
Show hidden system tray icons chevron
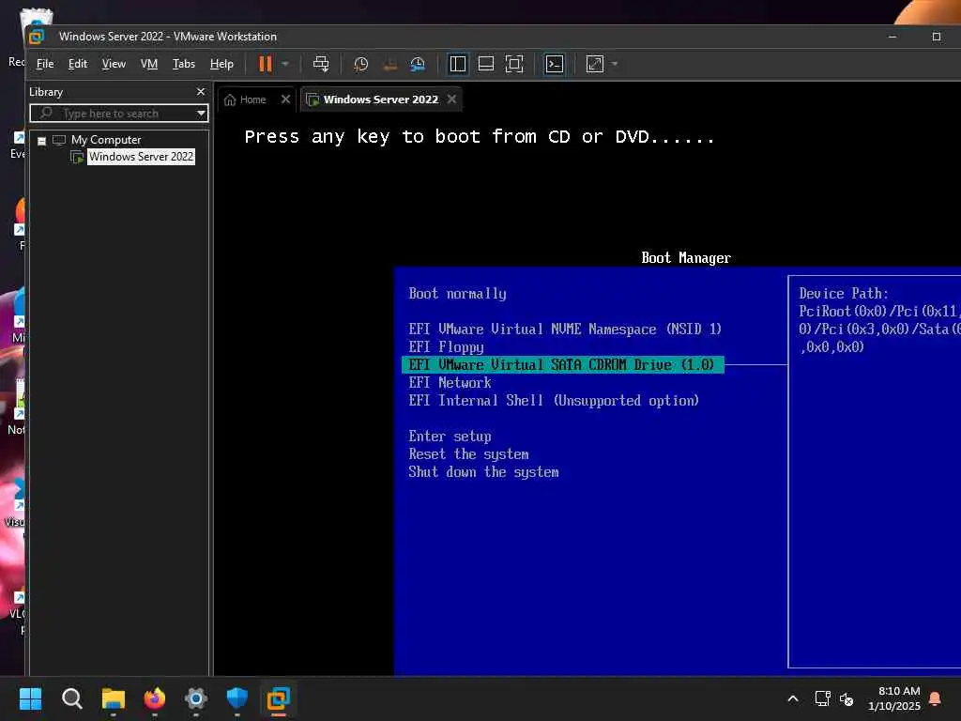pyautogui.click(x=792, y=698)
